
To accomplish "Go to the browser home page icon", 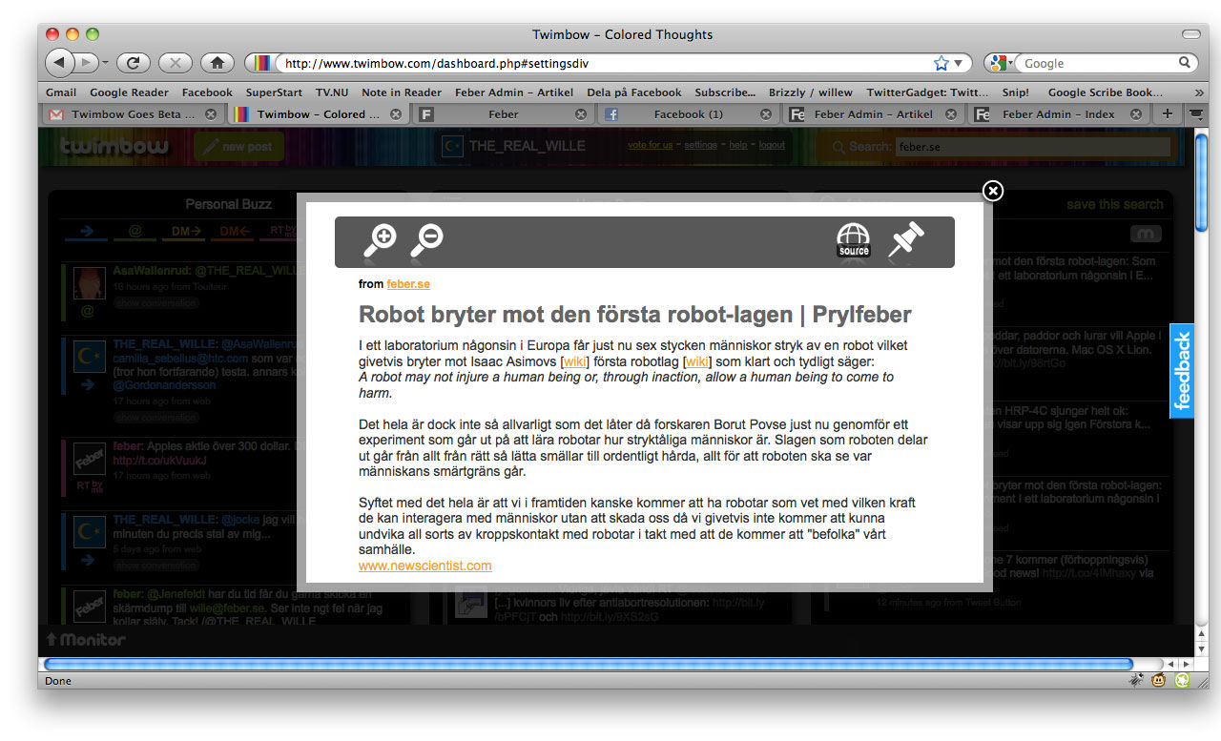I will (x=217, y=63).
